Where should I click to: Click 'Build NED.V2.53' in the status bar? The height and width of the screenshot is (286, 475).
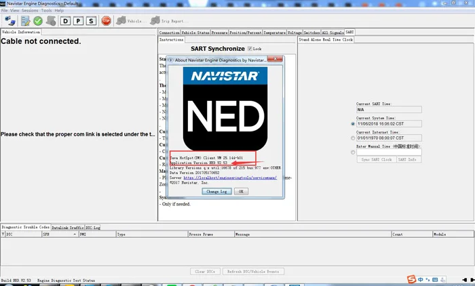16,281
